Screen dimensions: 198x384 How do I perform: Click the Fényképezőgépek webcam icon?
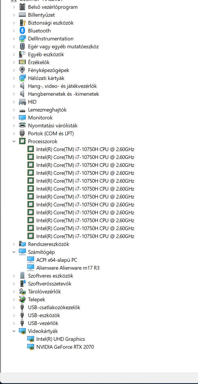pos(22,70)
